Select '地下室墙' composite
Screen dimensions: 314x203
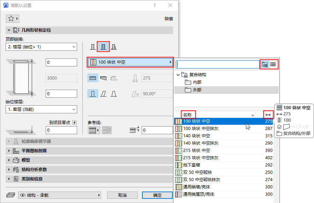(224, 165)
